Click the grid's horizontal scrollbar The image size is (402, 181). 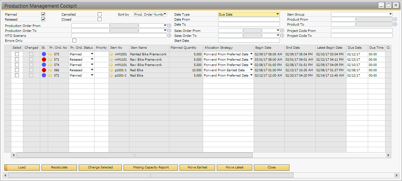click(x=134, y=155)
